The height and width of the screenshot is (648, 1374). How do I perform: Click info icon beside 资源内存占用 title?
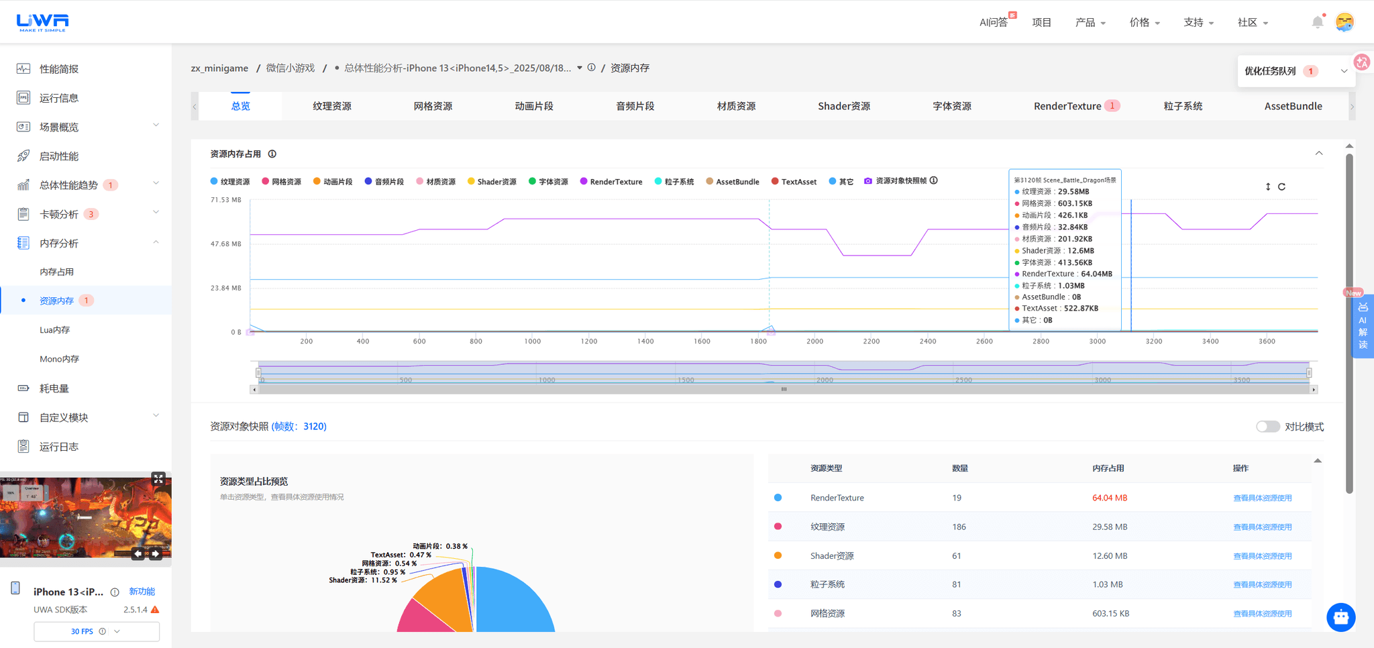pos(272,154)
